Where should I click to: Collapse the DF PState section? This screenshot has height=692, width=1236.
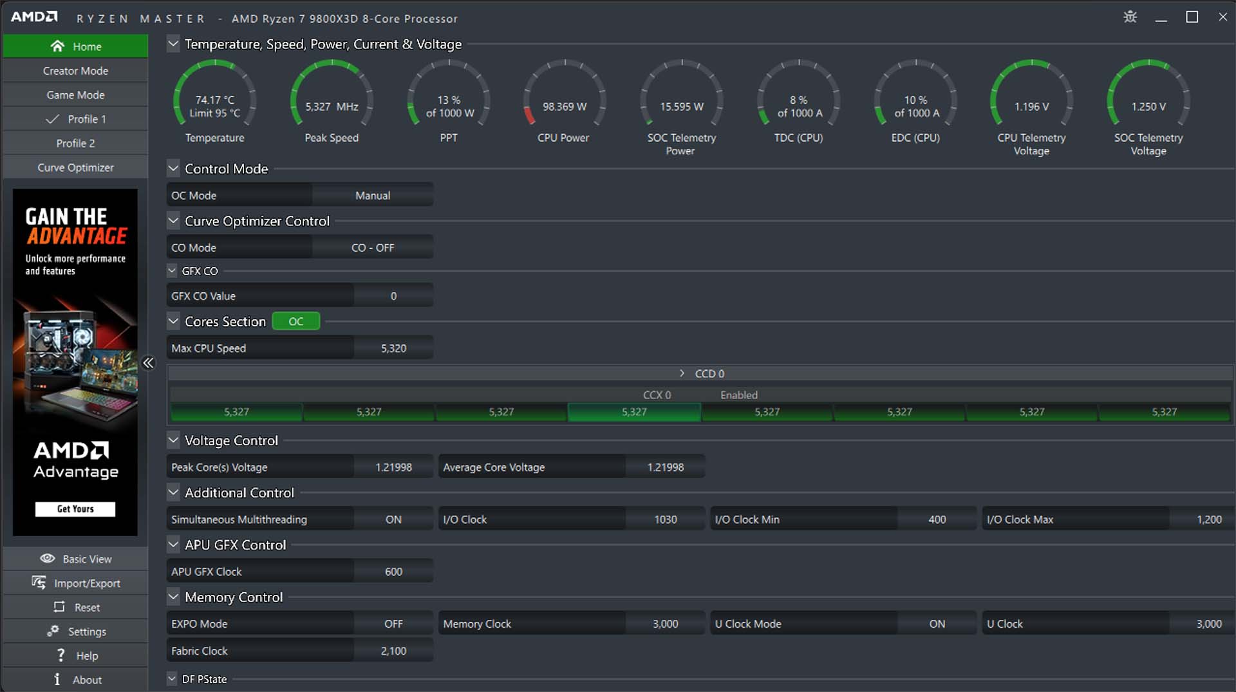pos(172,678)
